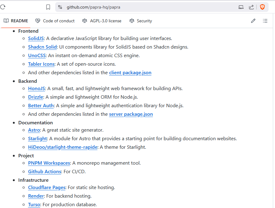Open the SolidJS link
Screen dimensions: 275x208
coord(36,38)
